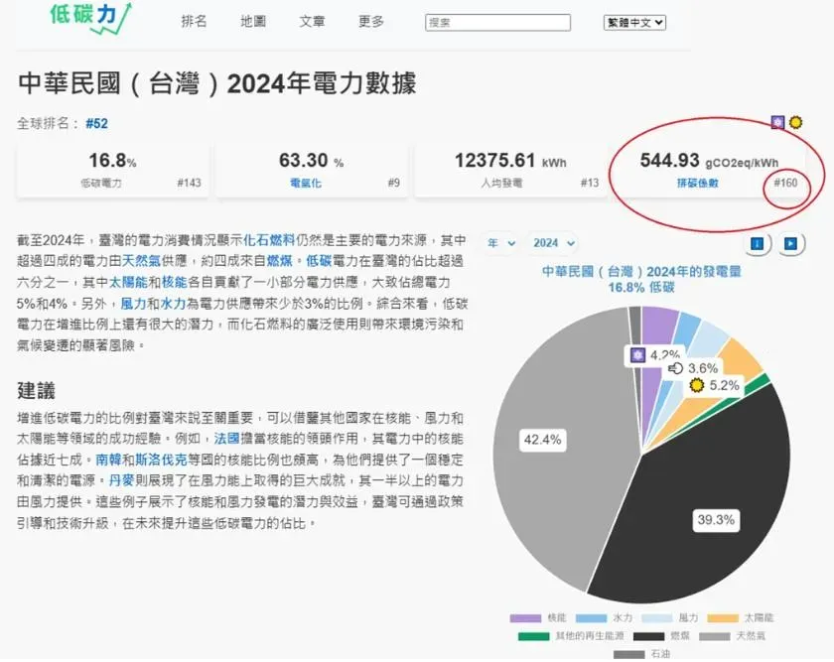Expand the 2024 year dropdown
The width and height of the screenshot is (834, 662).
[x=554, y=243]
